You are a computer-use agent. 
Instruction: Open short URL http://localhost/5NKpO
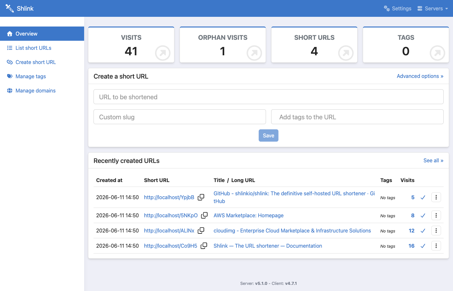[x=171, y=215]
